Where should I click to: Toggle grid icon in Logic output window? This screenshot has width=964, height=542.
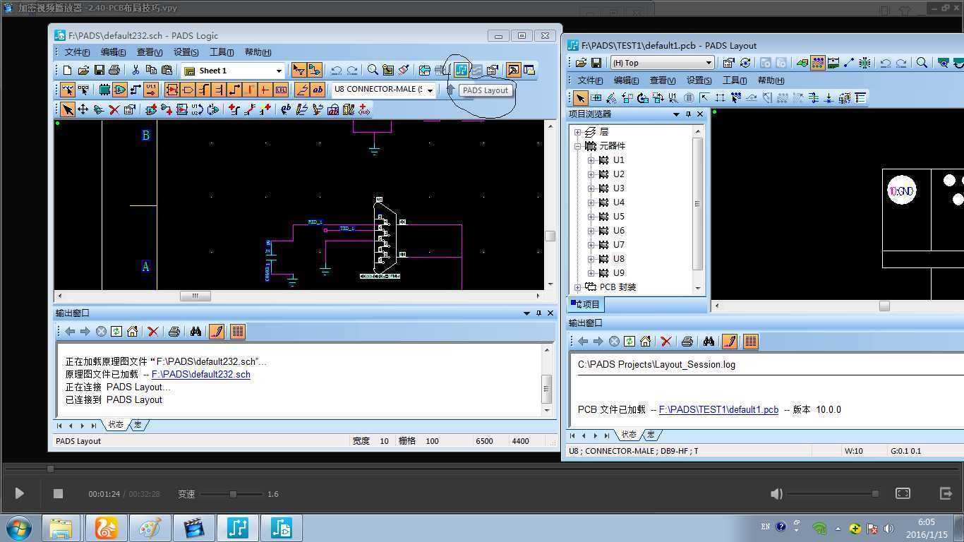tap(238, 331)
